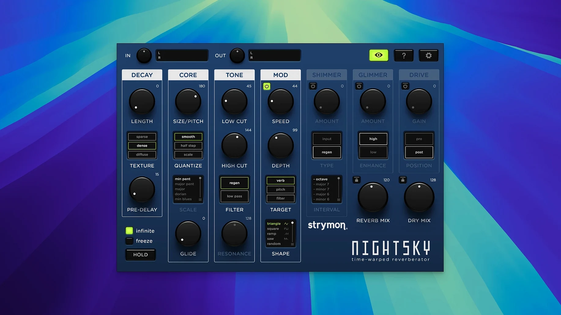The image size is (561, 315).
Task: Click the CORE section header
Action: (x=188, y=75)
